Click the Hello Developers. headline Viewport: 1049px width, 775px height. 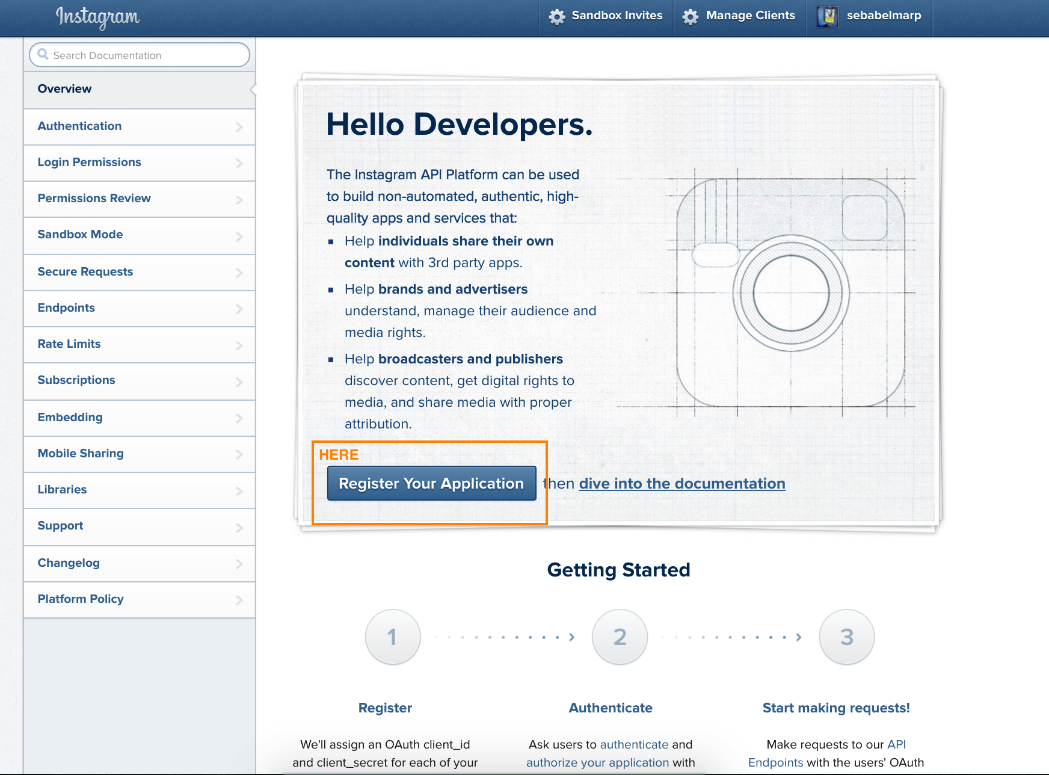click(460, 125)
